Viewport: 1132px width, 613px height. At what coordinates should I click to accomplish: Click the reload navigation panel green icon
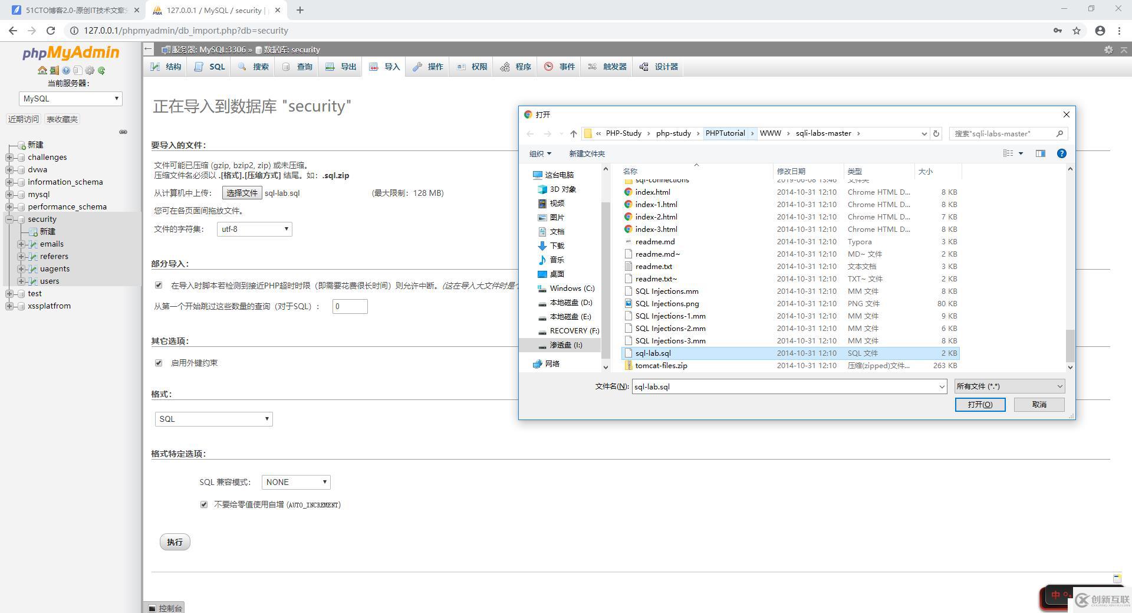pyautogui.click(x=101, y=71)
